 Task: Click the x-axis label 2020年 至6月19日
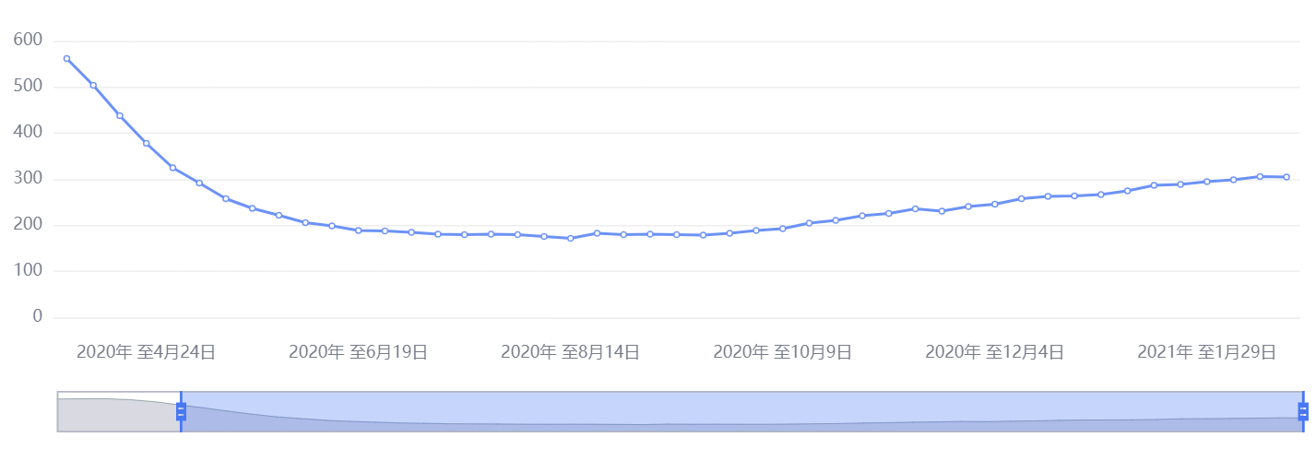[x=358, y=351]
